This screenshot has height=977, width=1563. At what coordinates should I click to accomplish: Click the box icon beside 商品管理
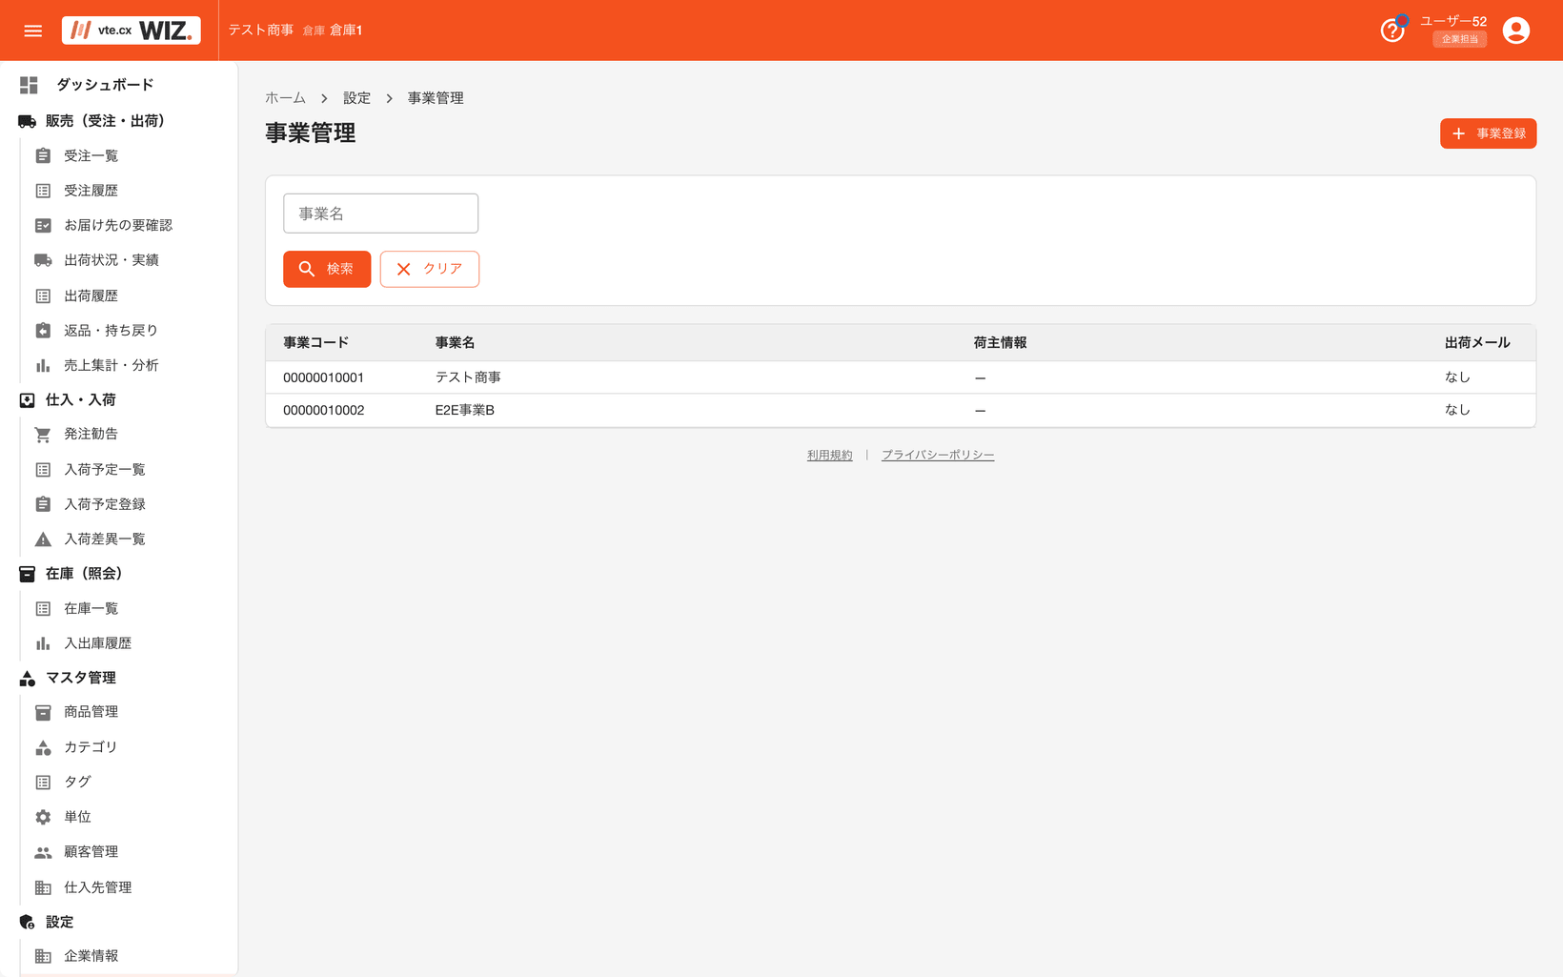(43, 712)
